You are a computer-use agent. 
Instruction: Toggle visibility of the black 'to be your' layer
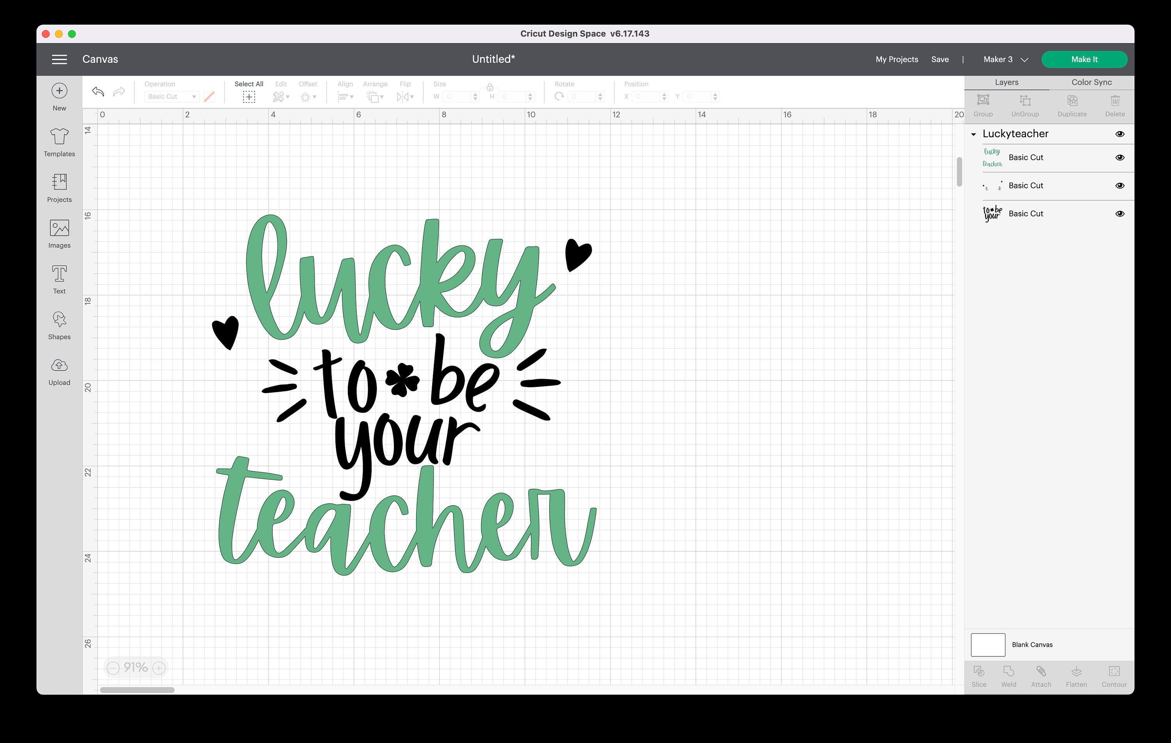click(1120, 213)
